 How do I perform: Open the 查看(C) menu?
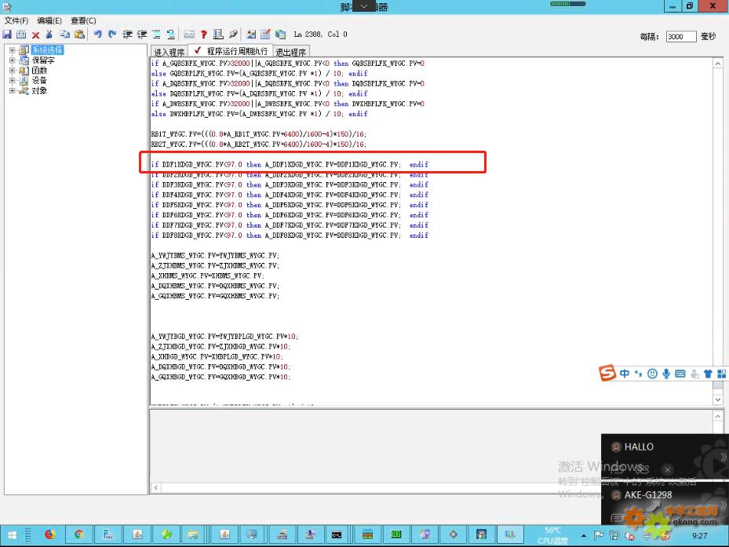83,20
